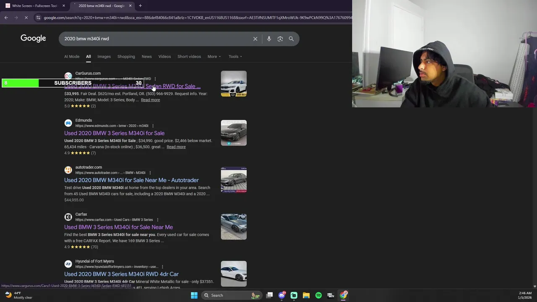Switch to Chrome in the taskbar
537x302 pixels.
point(343,295)
